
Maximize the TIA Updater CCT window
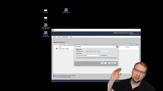(x=135, y=30)
